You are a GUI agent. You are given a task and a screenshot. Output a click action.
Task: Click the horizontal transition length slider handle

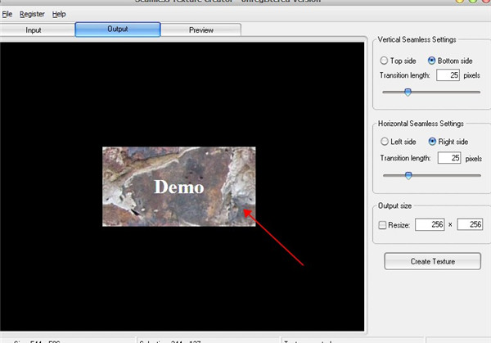[x=408, y=175]
